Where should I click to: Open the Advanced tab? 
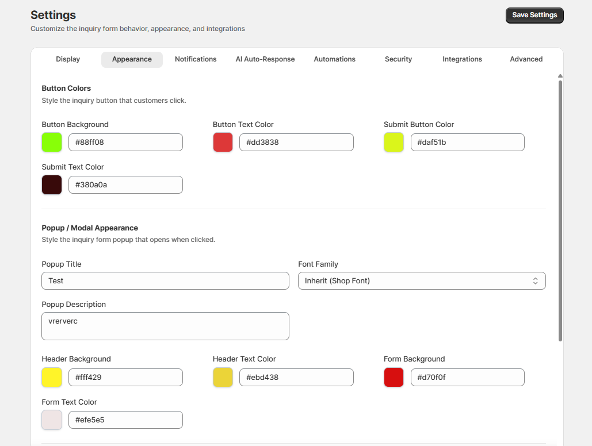pyautogui.click(x=526, y=59)
